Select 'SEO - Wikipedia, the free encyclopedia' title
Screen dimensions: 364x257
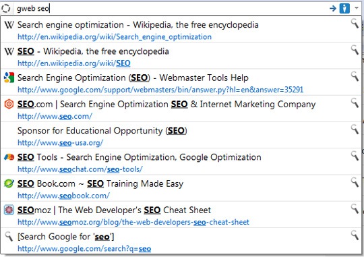pos(93,51)
